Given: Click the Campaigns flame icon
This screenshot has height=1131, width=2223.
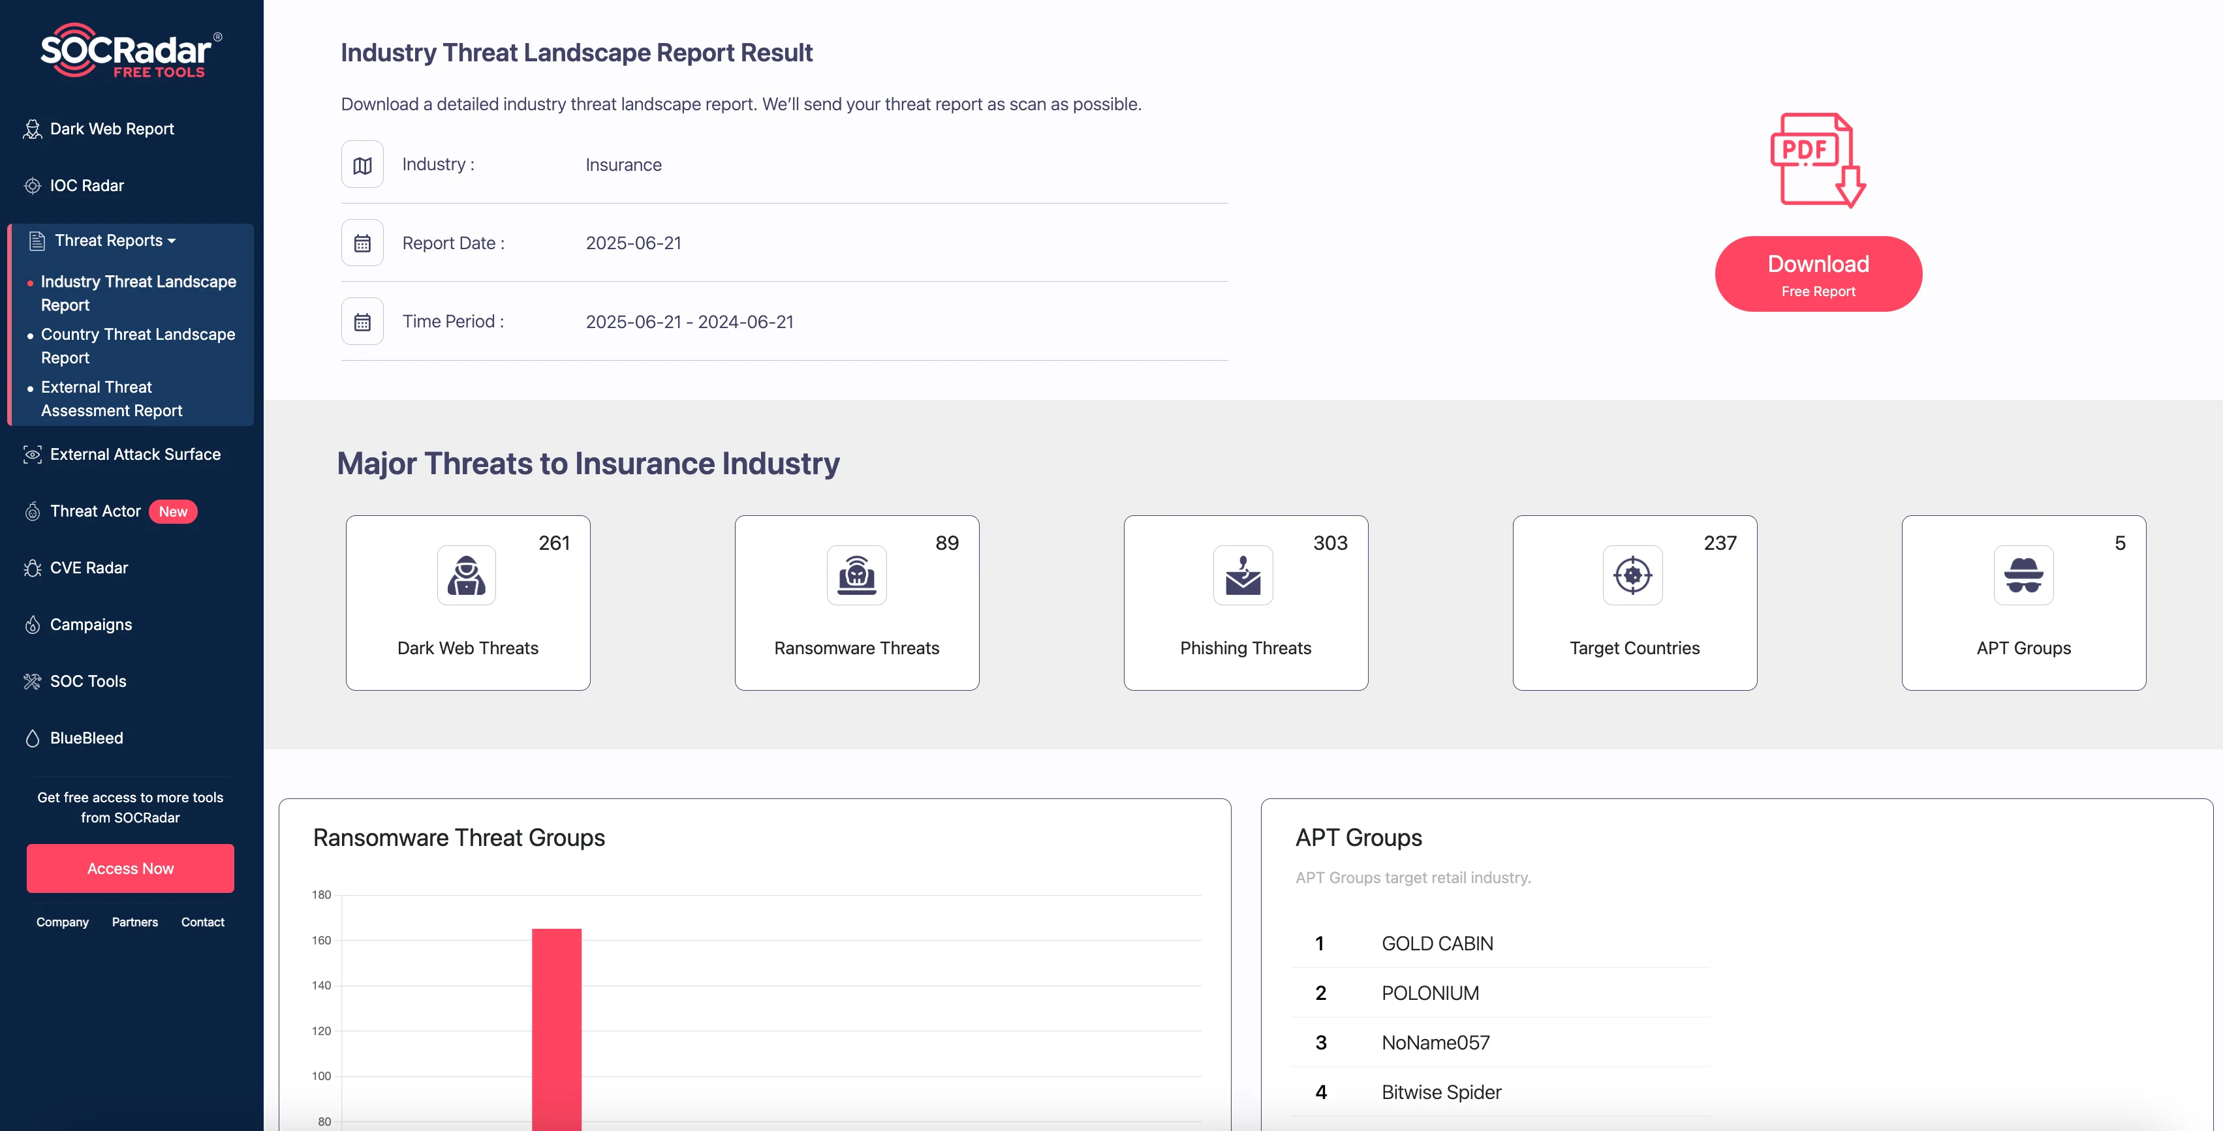Looking at the screenshot, I should [x=33, y=625].
